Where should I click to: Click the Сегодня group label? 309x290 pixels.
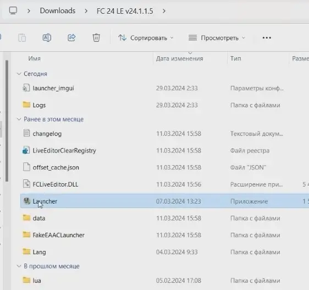click(x=36, y=74)
